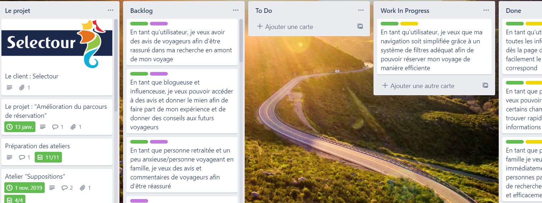Screen dimensions: 542x203
Task: Edit the Work In Progress list title
Action: tap(405, 11)
